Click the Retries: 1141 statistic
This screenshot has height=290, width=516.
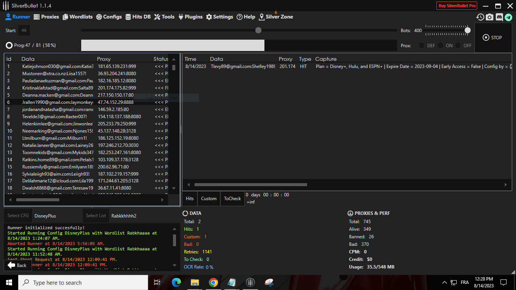click(x=198, y=252)
